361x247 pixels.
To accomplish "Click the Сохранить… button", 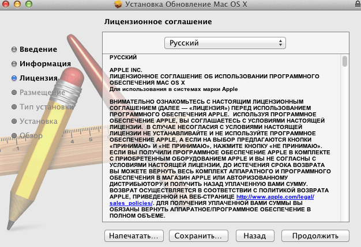I will coord(198,235).
